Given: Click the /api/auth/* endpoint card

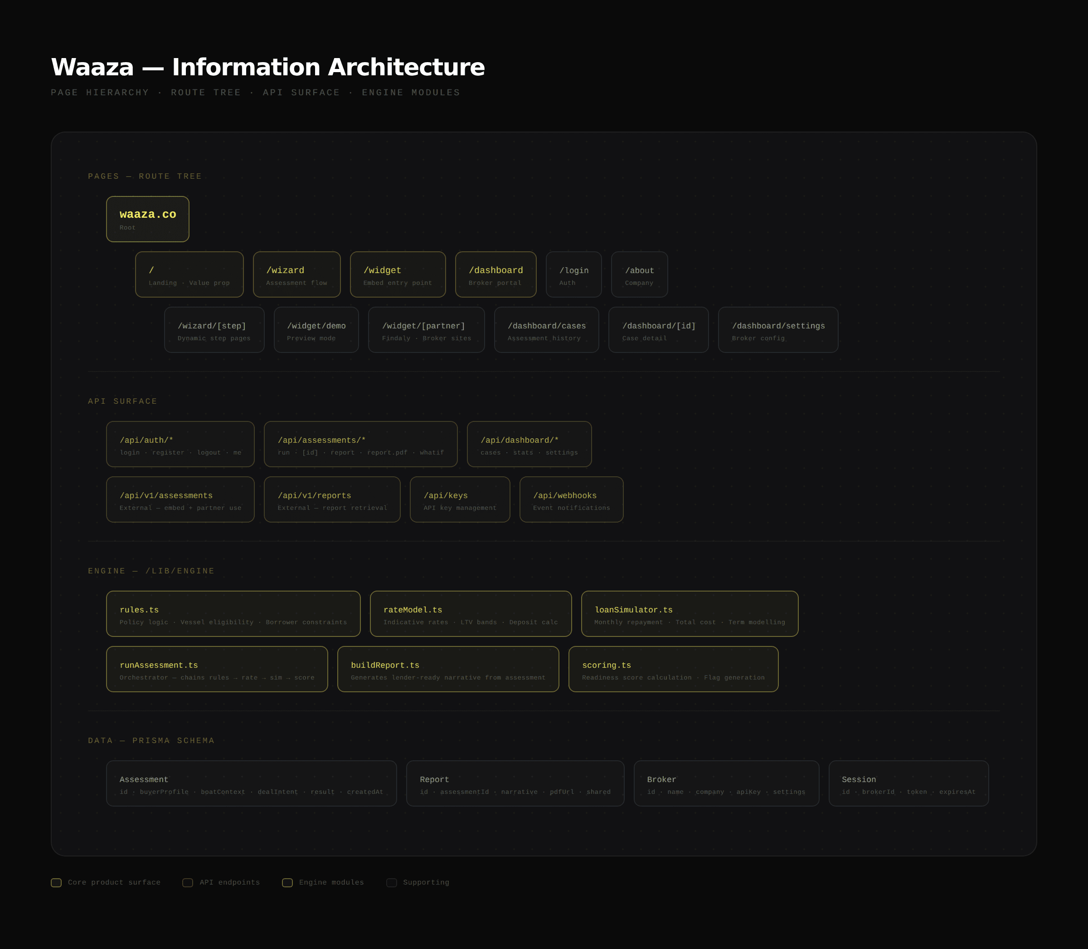Looking at the screenshot, I should 180,444.
